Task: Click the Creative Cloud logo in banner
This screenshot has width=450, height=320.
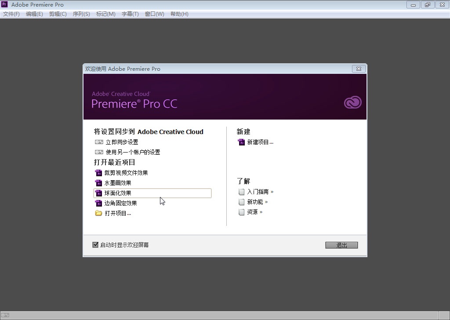Action: (353, 102)
